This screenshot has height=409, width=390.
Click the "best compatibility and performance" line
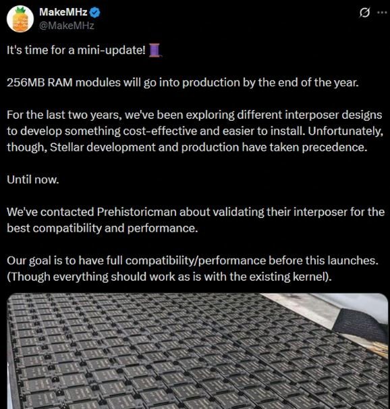click(x=102, y=228)
